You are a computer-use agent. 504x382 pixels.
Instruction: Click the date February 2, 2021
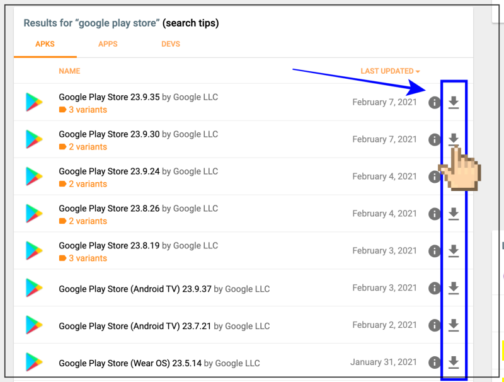click(x=384, y=325)
